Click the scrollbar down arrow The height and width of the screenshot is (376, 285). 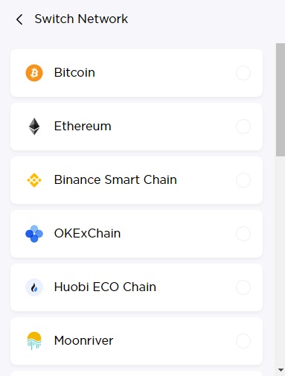281,370
